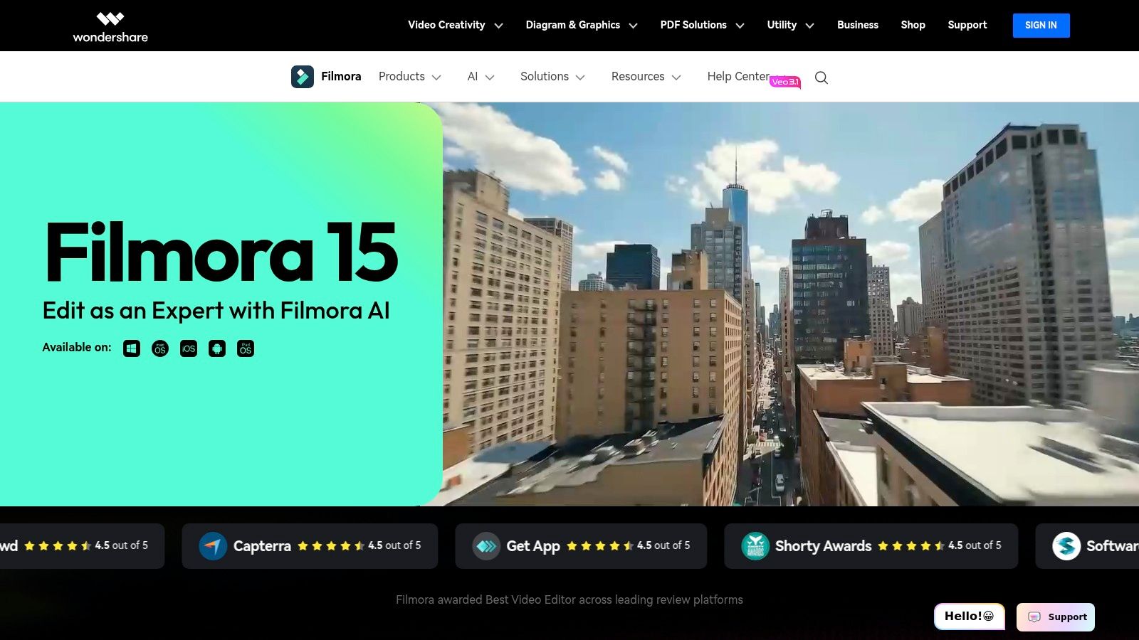The width and height of the screenshot is (1139, 640).
Task: Expand the AI dropdown menu
Action: pos(473,76)
